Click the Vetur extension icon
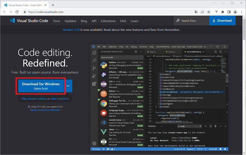The image size is (246, 155). click(104, 132)
